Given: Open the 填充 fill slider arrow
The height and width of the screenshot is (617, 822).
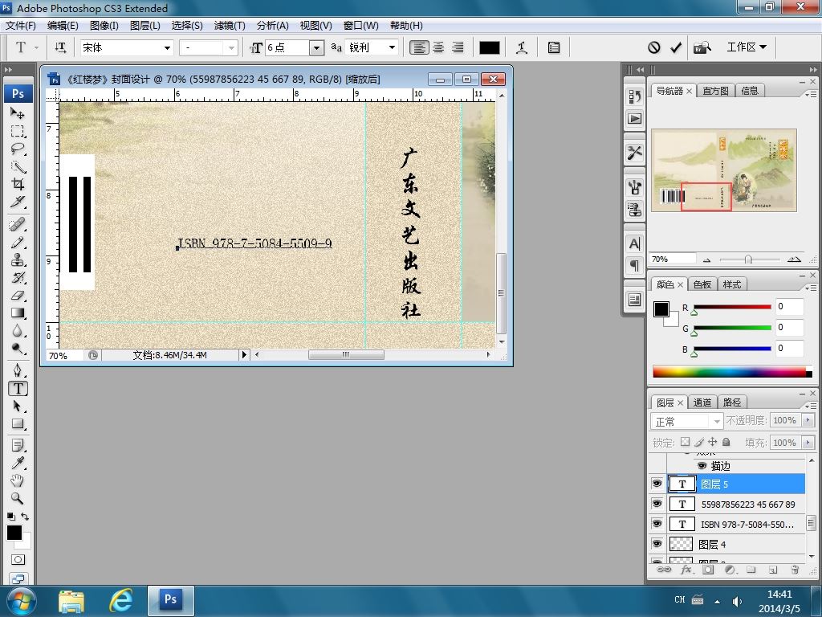Looking at the screenshot, I should pos(808,443).
